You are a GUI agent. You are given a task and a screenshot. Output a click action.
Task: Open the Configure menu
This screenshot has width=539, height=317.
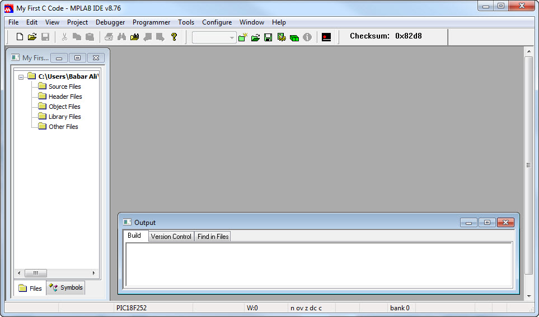click(217, 22)
